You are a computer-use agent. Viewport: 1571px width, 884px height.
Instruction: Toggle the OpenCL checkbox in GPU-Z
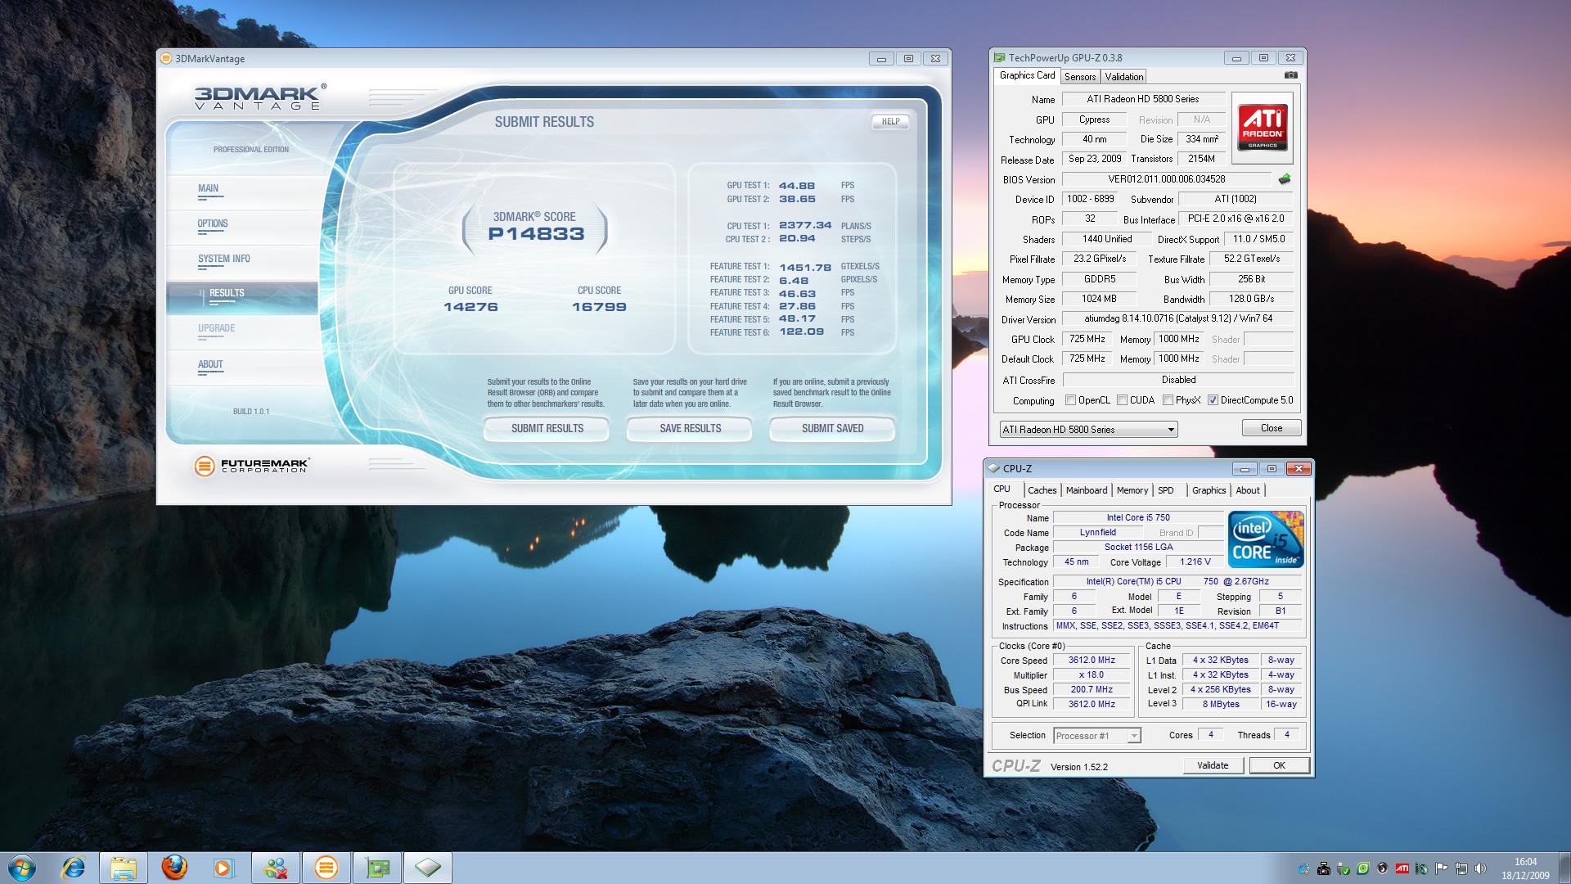pos(1070,400)
